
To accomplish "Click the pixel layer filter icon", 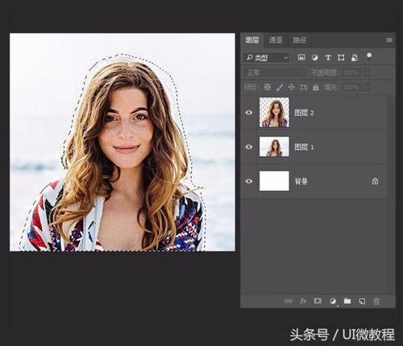I will [x=301, y=57].
